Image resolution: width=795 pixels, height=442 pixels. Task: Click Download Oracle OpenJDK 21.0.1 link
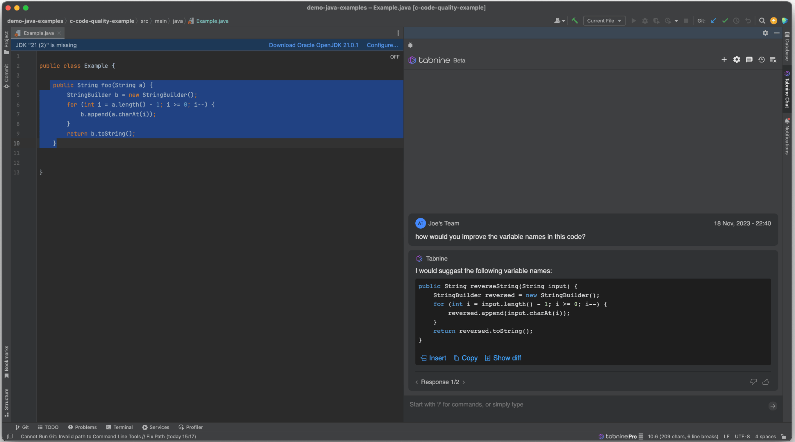click(313, 45)
